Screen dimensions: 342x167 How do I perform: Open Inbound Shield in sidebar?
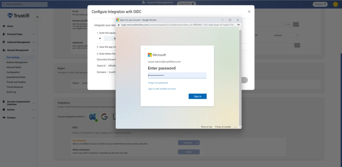pyautogui.click(x=14, y=67)
